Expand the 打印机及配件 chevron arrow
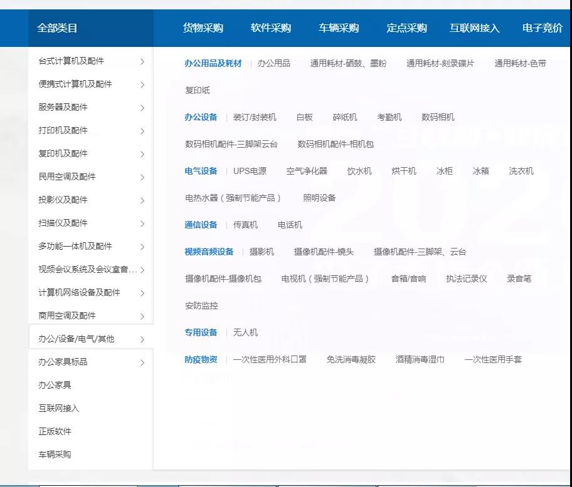The width and height of the screenshot is (572, 487). [142, 131]
